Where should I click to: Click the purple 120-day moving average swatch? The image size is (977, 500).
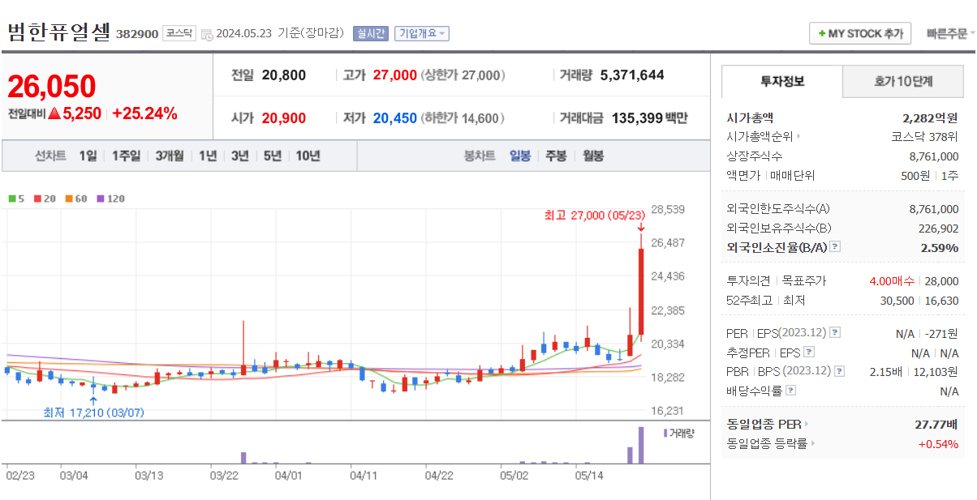101,199
